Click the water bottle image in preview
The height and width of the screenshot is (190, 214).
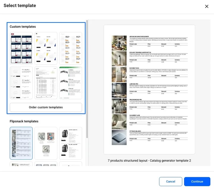pyautogui.click(x=119, y=59)
